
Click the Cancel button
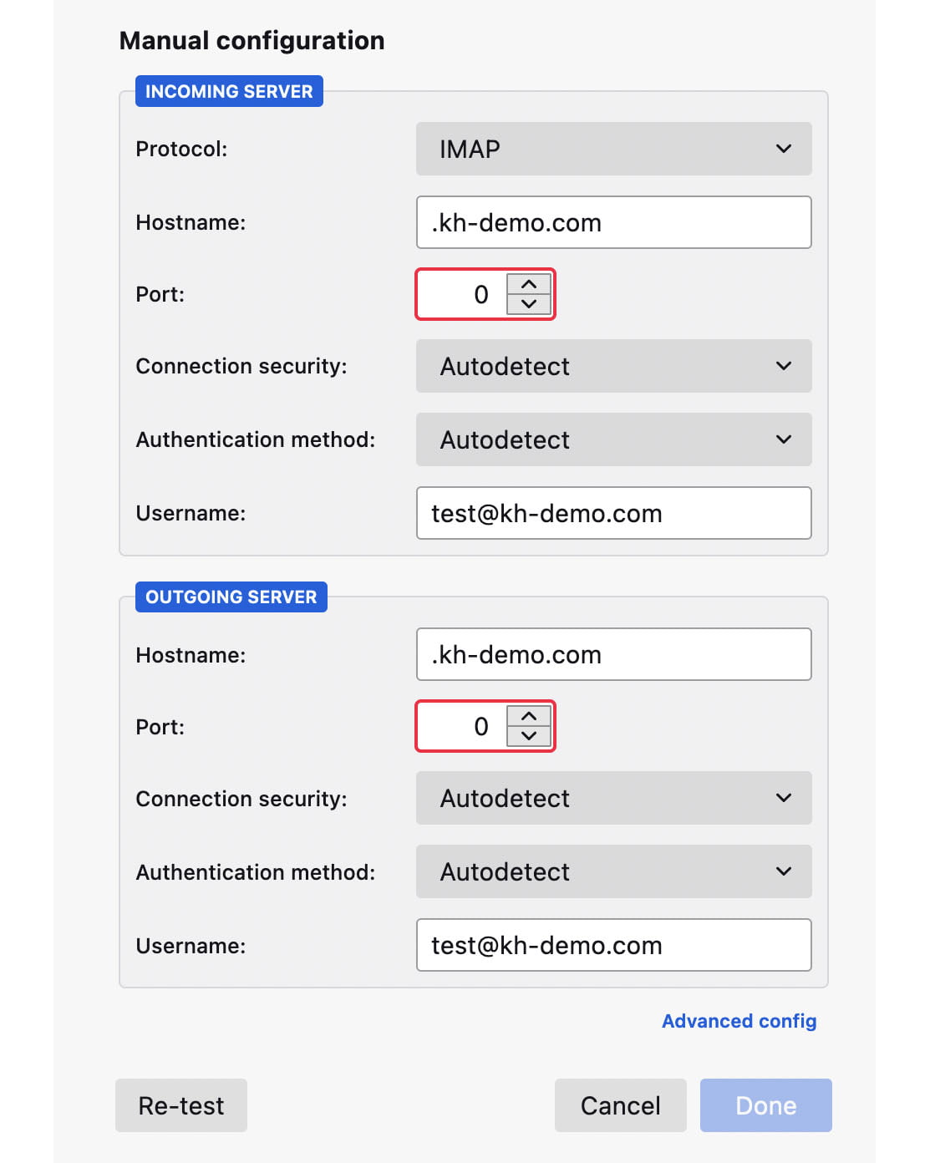[620, 1105]
